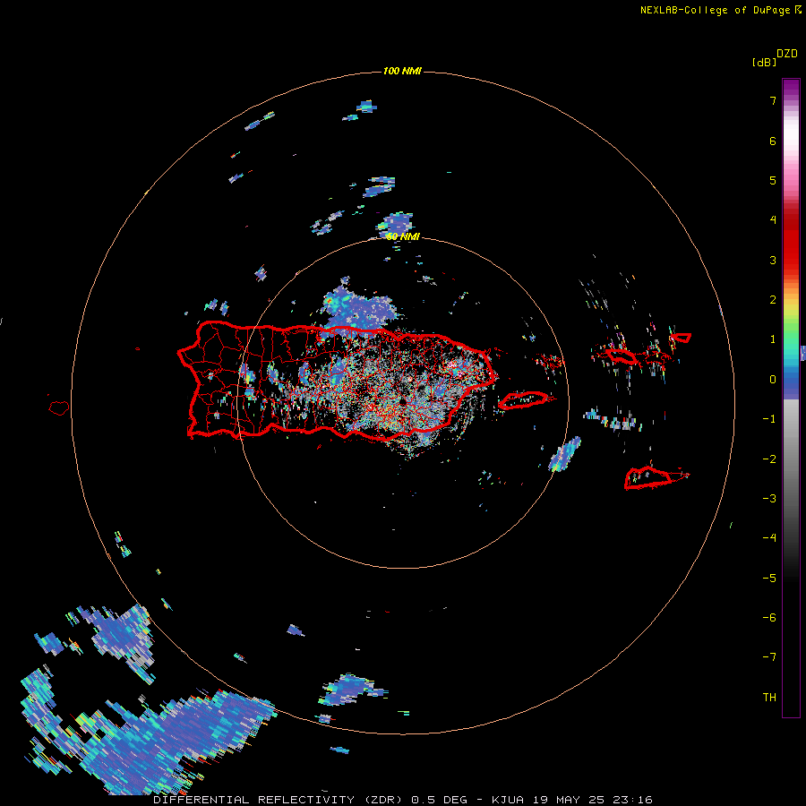The height and width of the screenshot is (806, 806).
Task: Click the -6 tick label on color scale
Action: pyautogui.click(x=769, y=618)
